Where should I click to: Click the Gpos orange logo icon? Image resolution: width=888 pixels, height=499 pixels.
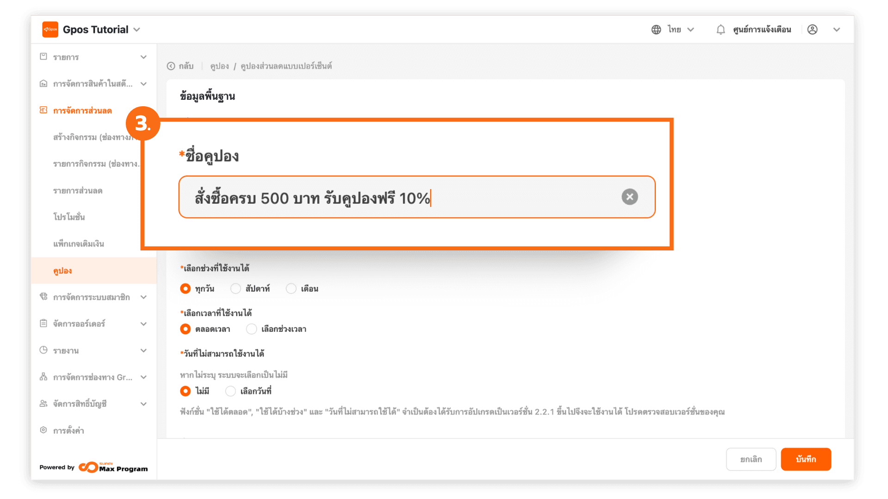(x=50, y=30)
